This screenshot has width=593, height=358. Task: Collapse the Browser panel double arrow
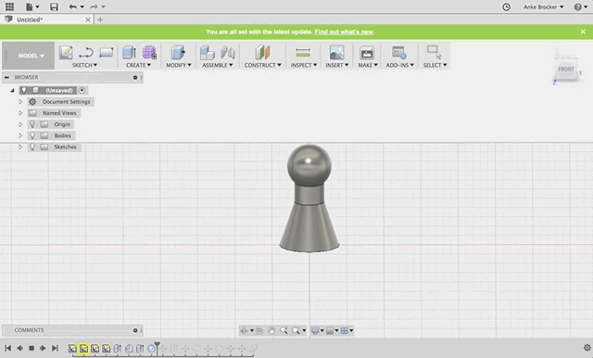coord(6,77)
